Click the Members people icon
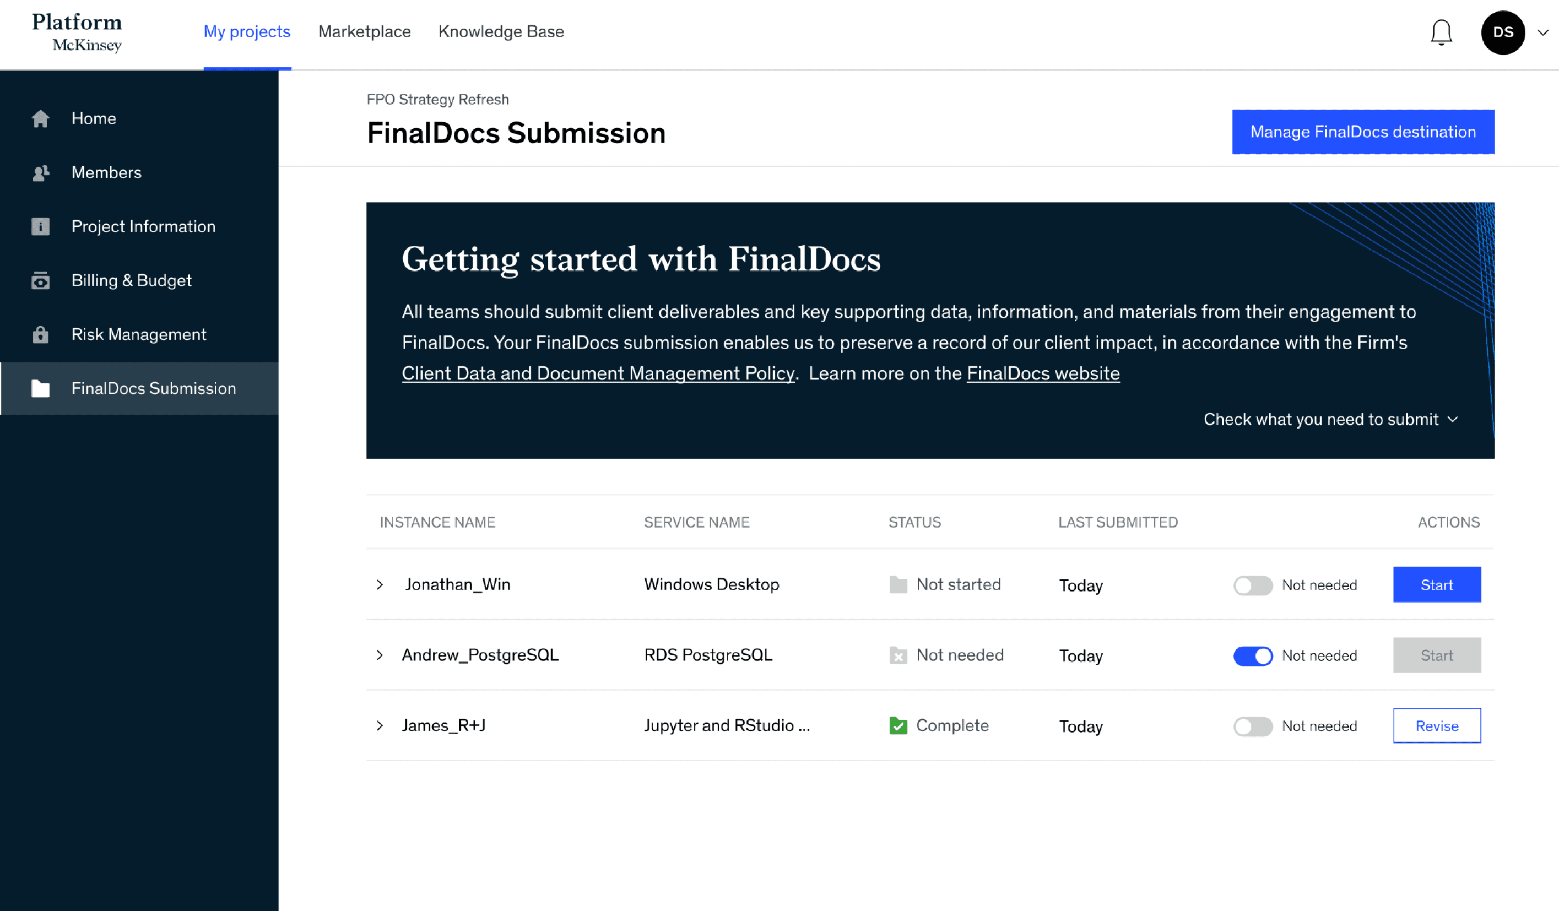The width and height of the screenshot is (1559, 911). [41, 173]
